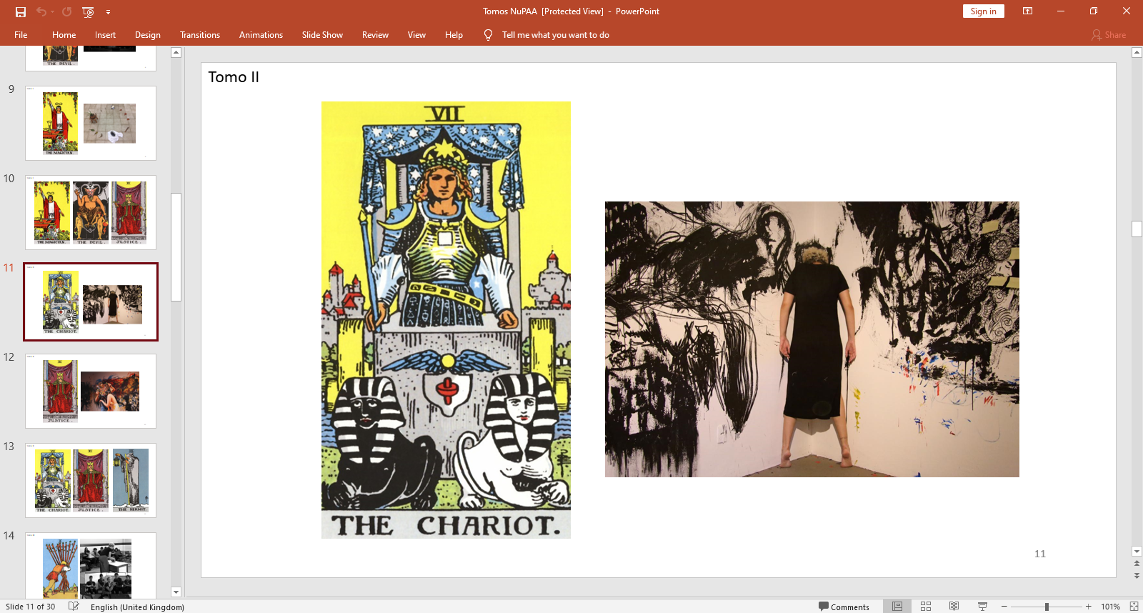Click the Save icon in the title bar
This screenshot has height=613, width=1143.
pyautogui.click(x=21, y=11)
